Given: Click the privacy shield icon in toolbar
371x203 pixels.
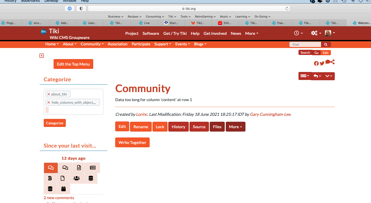Looking at the screenshot, I should (x=81, y=9).
